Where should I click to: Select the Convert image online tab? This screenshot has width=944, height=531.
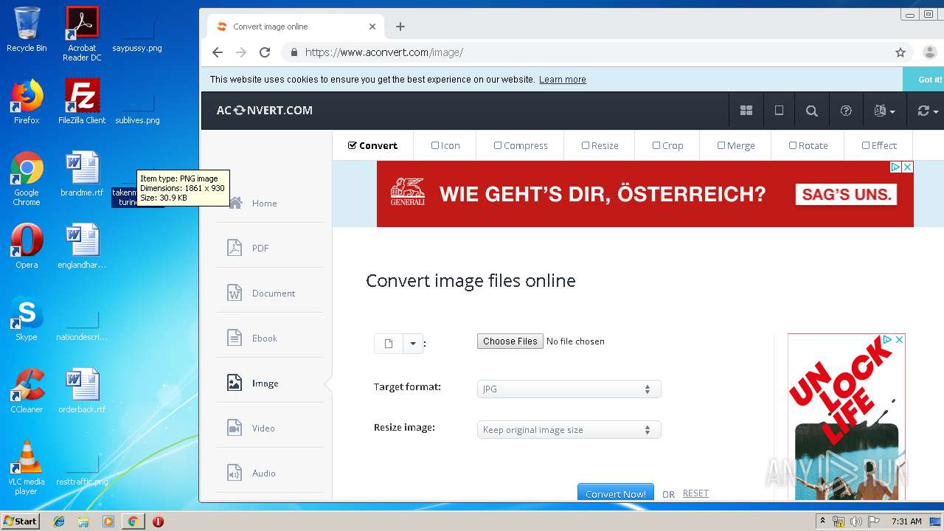(x=295, y=27)
